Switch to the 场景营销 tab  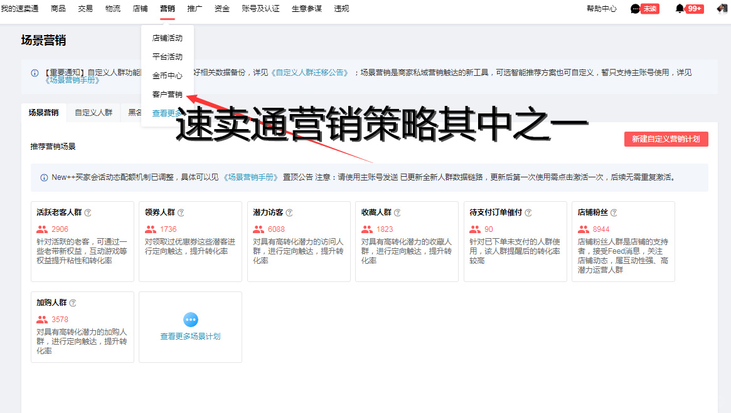coord(43,113)
